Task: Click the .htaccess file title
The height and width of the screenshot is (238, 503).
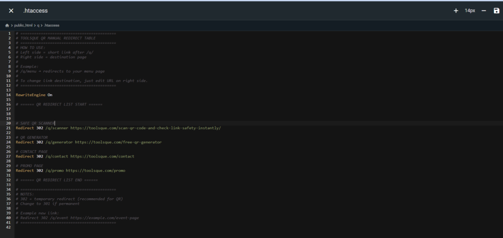Action: pos(35,11)
